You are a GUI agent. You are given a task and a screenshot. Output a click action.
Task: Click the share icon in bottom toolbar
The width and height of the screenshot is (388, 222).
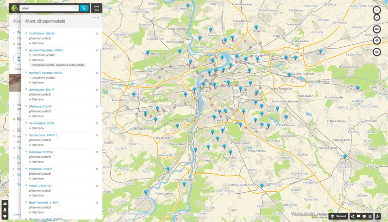[x=353, y=216]
